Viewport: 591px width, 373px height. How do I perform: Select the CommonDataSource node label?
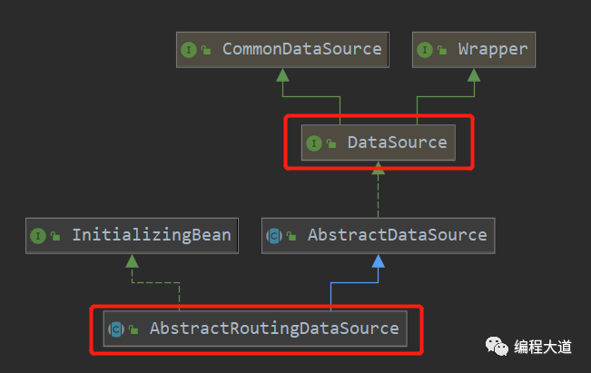pos(302,49)
